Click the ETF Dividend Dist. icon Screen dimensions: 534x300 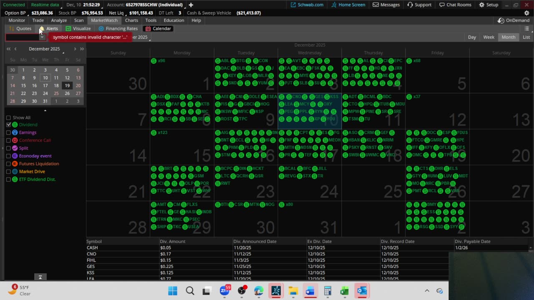point(15,179)
